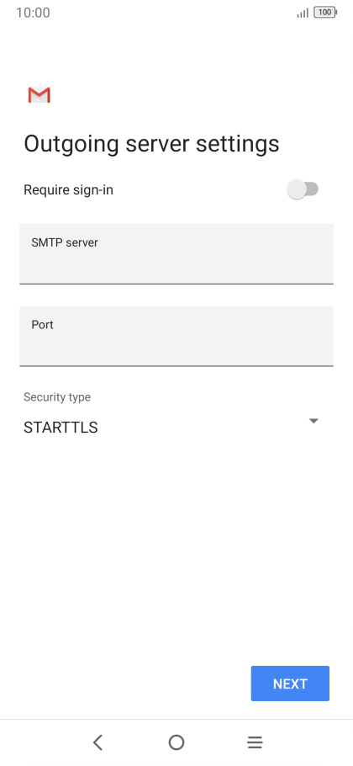
Task: Tap the Android back navigation arrow
Action: point(98,742)
